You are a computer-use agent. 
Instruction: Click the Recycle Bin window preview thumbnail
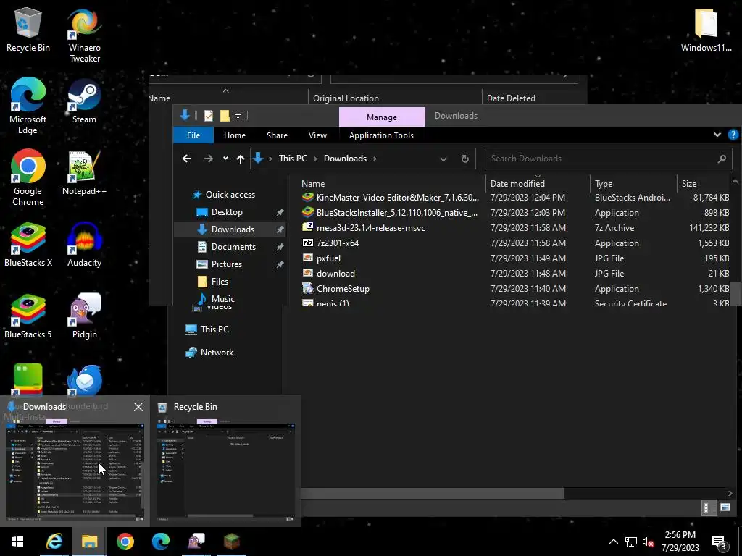coord(225,473)
